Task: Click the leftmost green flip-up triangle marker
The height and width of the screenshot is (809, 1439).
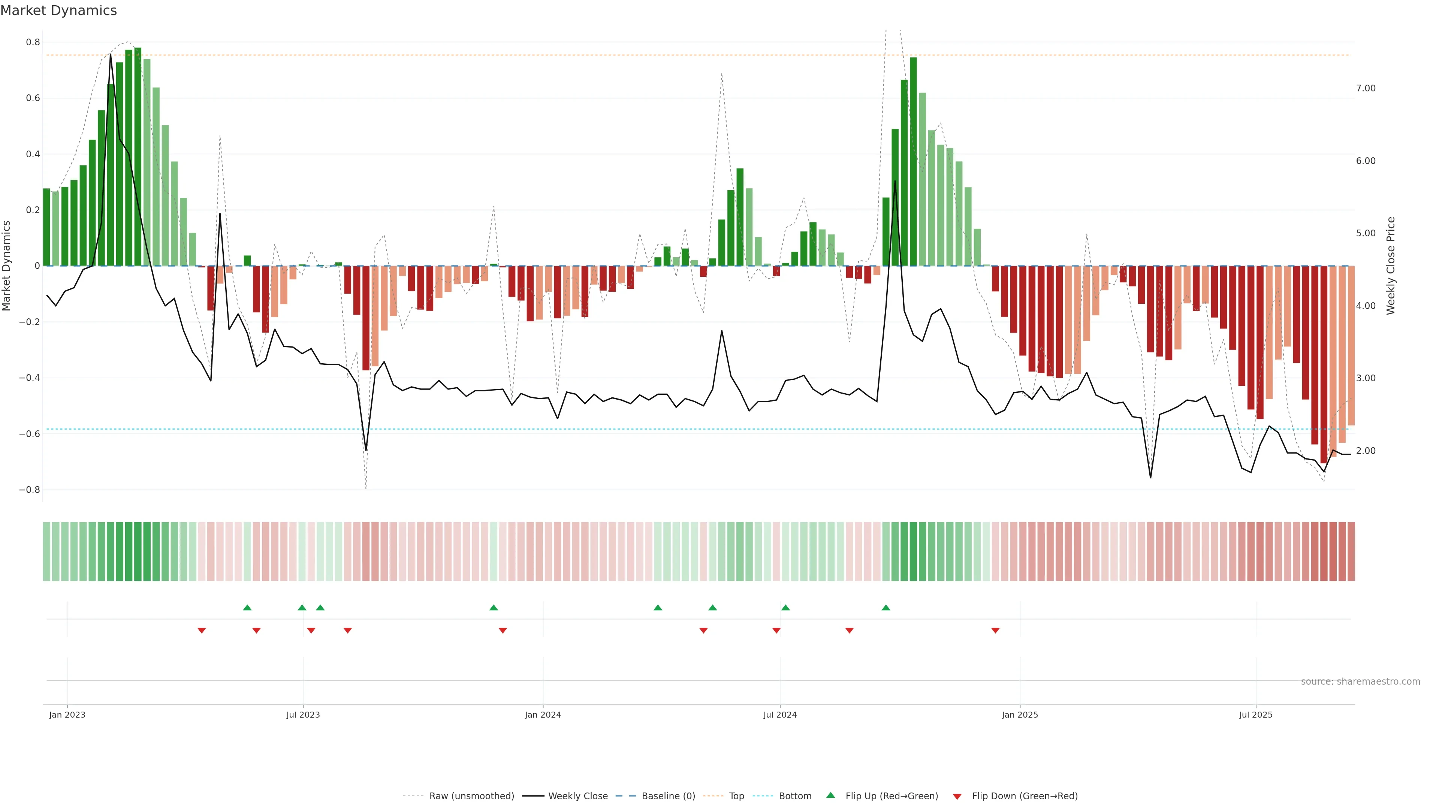Action: [x=247, y=607]
